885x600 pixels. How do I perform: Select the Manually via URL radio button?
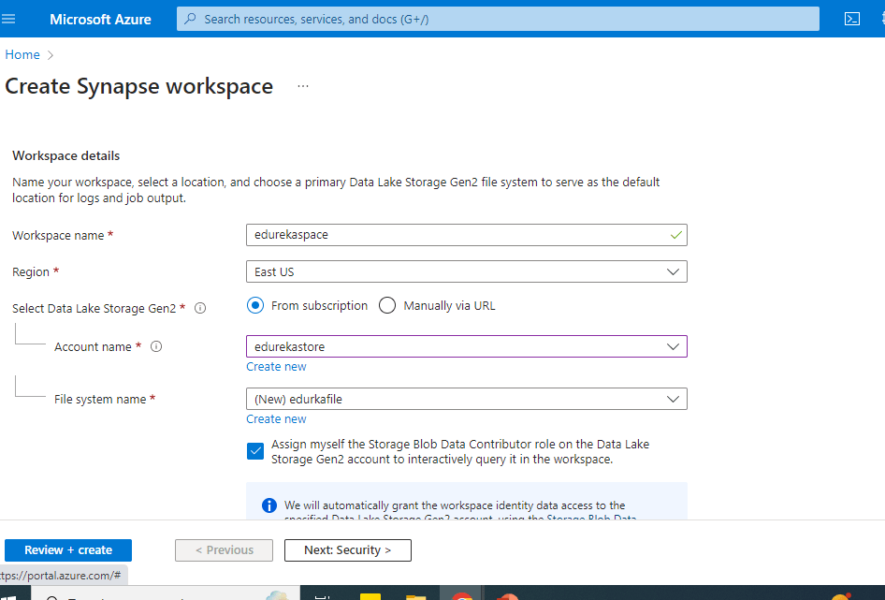point(387,305)
